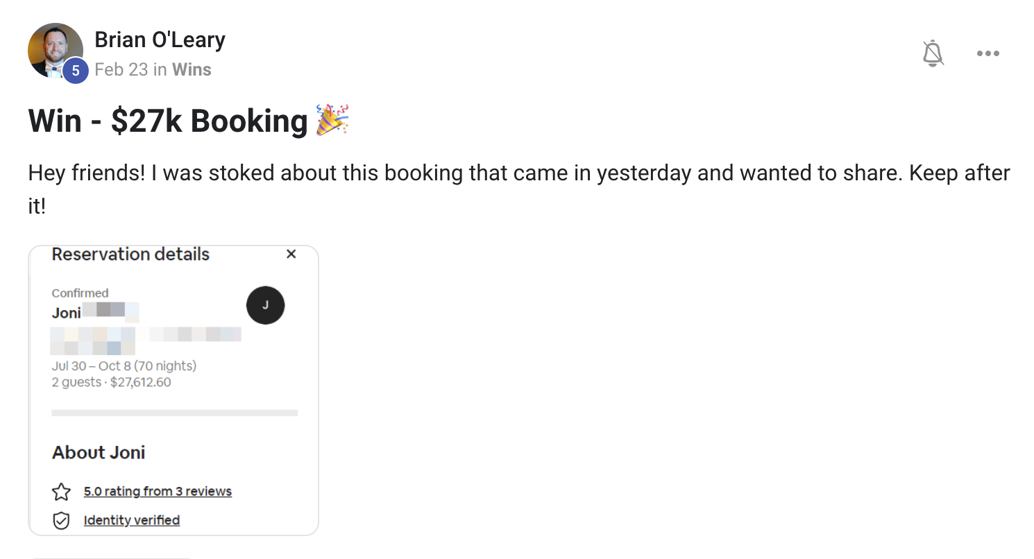Click the Jul 30 – Oct 8 dates line
The image size is (1034, 559).
click(x=124, y=366)
